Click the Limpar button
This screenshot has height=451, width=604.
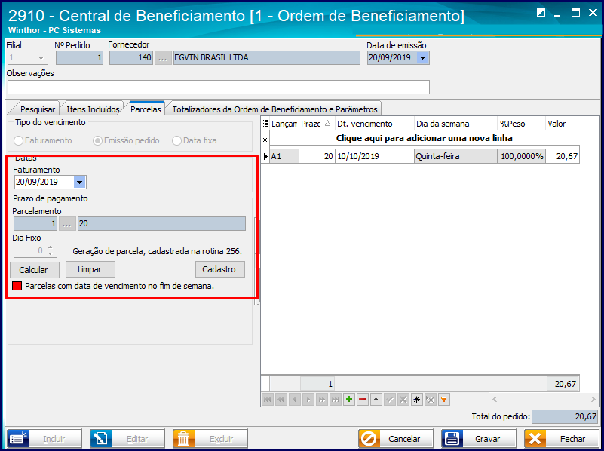[x=90, y=269]
